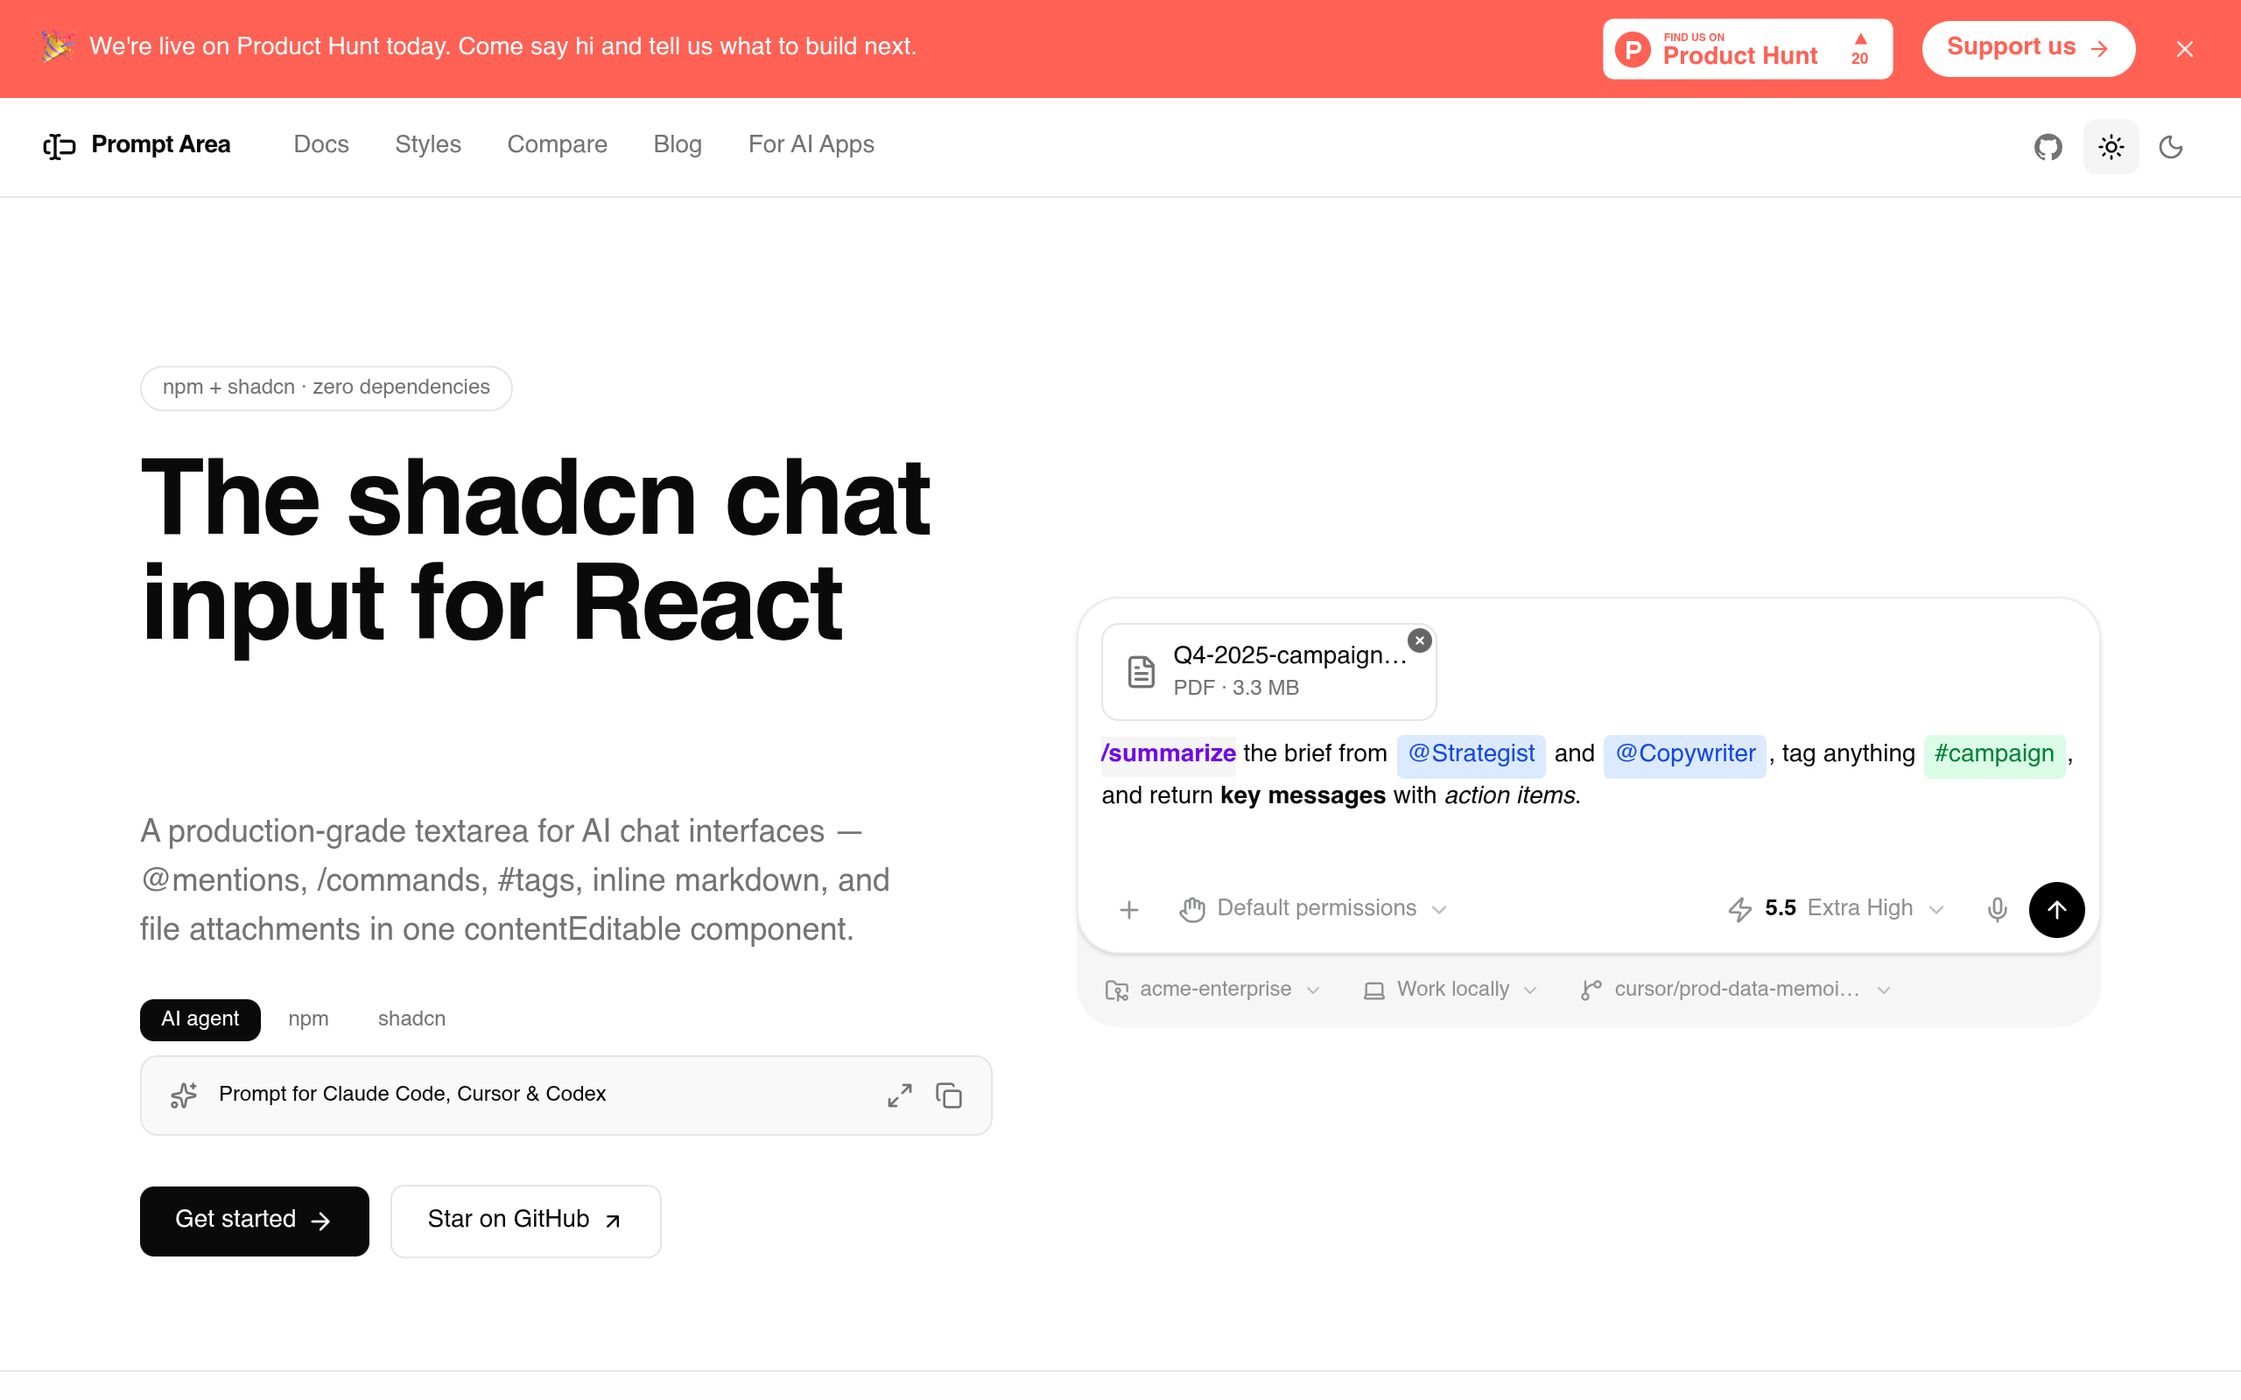Copy the agent prompt to clipboard

tap(948, 1095)
